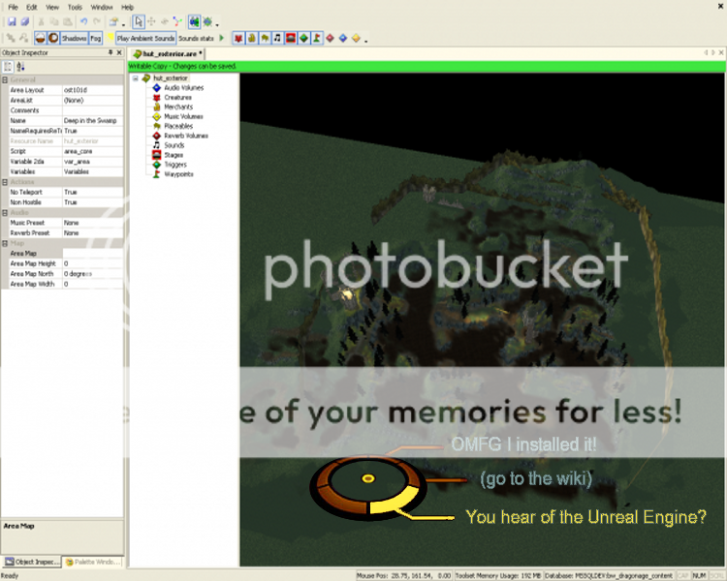Image resolution: width=727 pixels, height=581 pixels.
Task: Open the File menu
Action: coord(13,7)
